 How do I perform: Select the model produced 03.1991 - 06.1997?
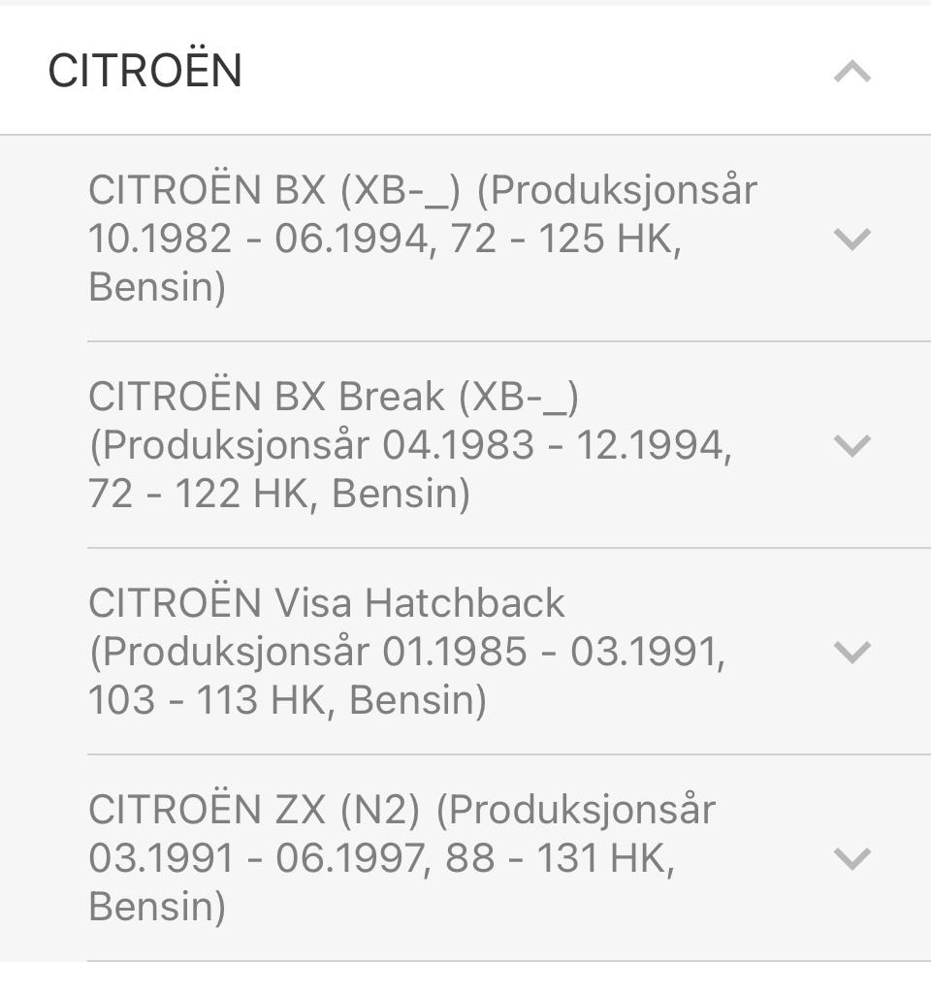tap(465, 857)
